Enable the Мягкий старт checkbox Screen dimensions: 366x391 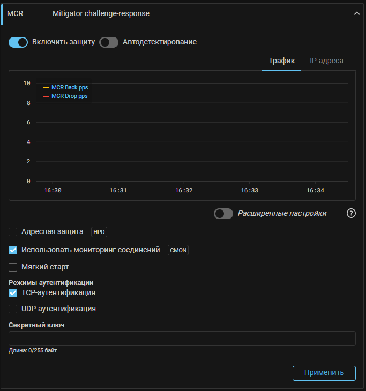13,267
